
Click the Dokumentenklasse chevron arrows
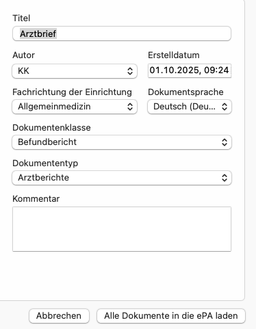point(225,142)
